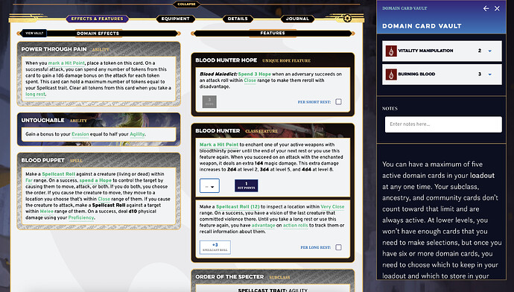Viewport: 514px width, 292px height.
Task: Open the action rolls link
Action: click(x=295, y=226)
